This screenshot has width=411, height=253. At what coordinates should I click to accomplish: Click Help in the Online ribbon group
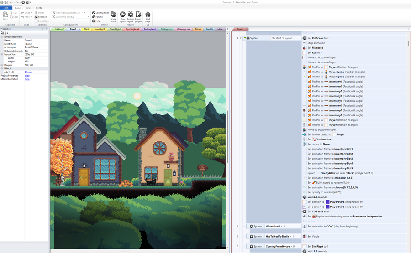(96, 21)
